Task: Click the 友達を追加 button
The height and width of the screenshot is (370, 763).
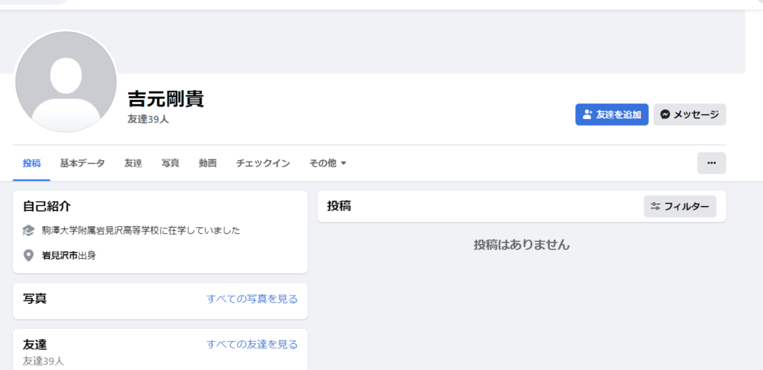Action: (x=612, y=115)
